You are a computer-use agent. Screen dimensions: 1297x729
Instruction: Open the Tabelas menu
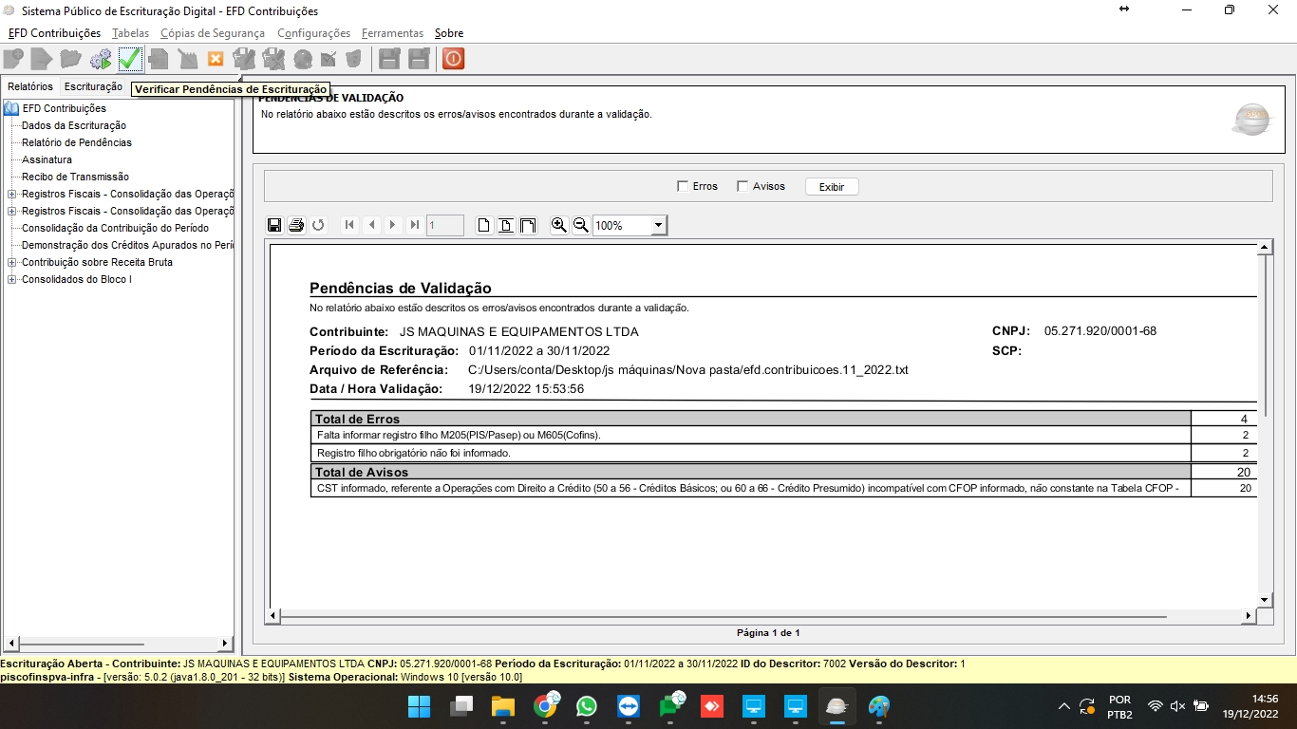pos(130,33)
